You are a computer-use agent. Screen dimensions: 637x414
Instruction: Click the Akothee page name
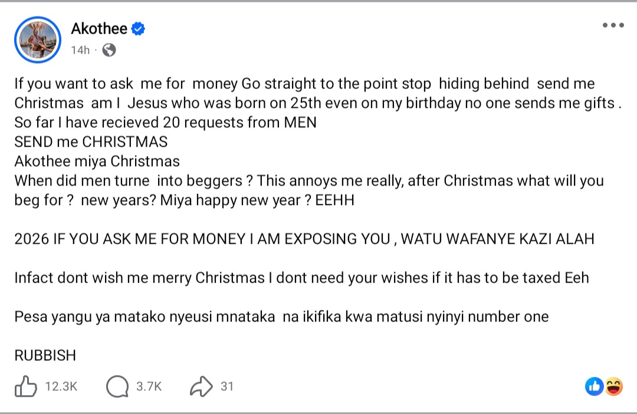[99, 28]
